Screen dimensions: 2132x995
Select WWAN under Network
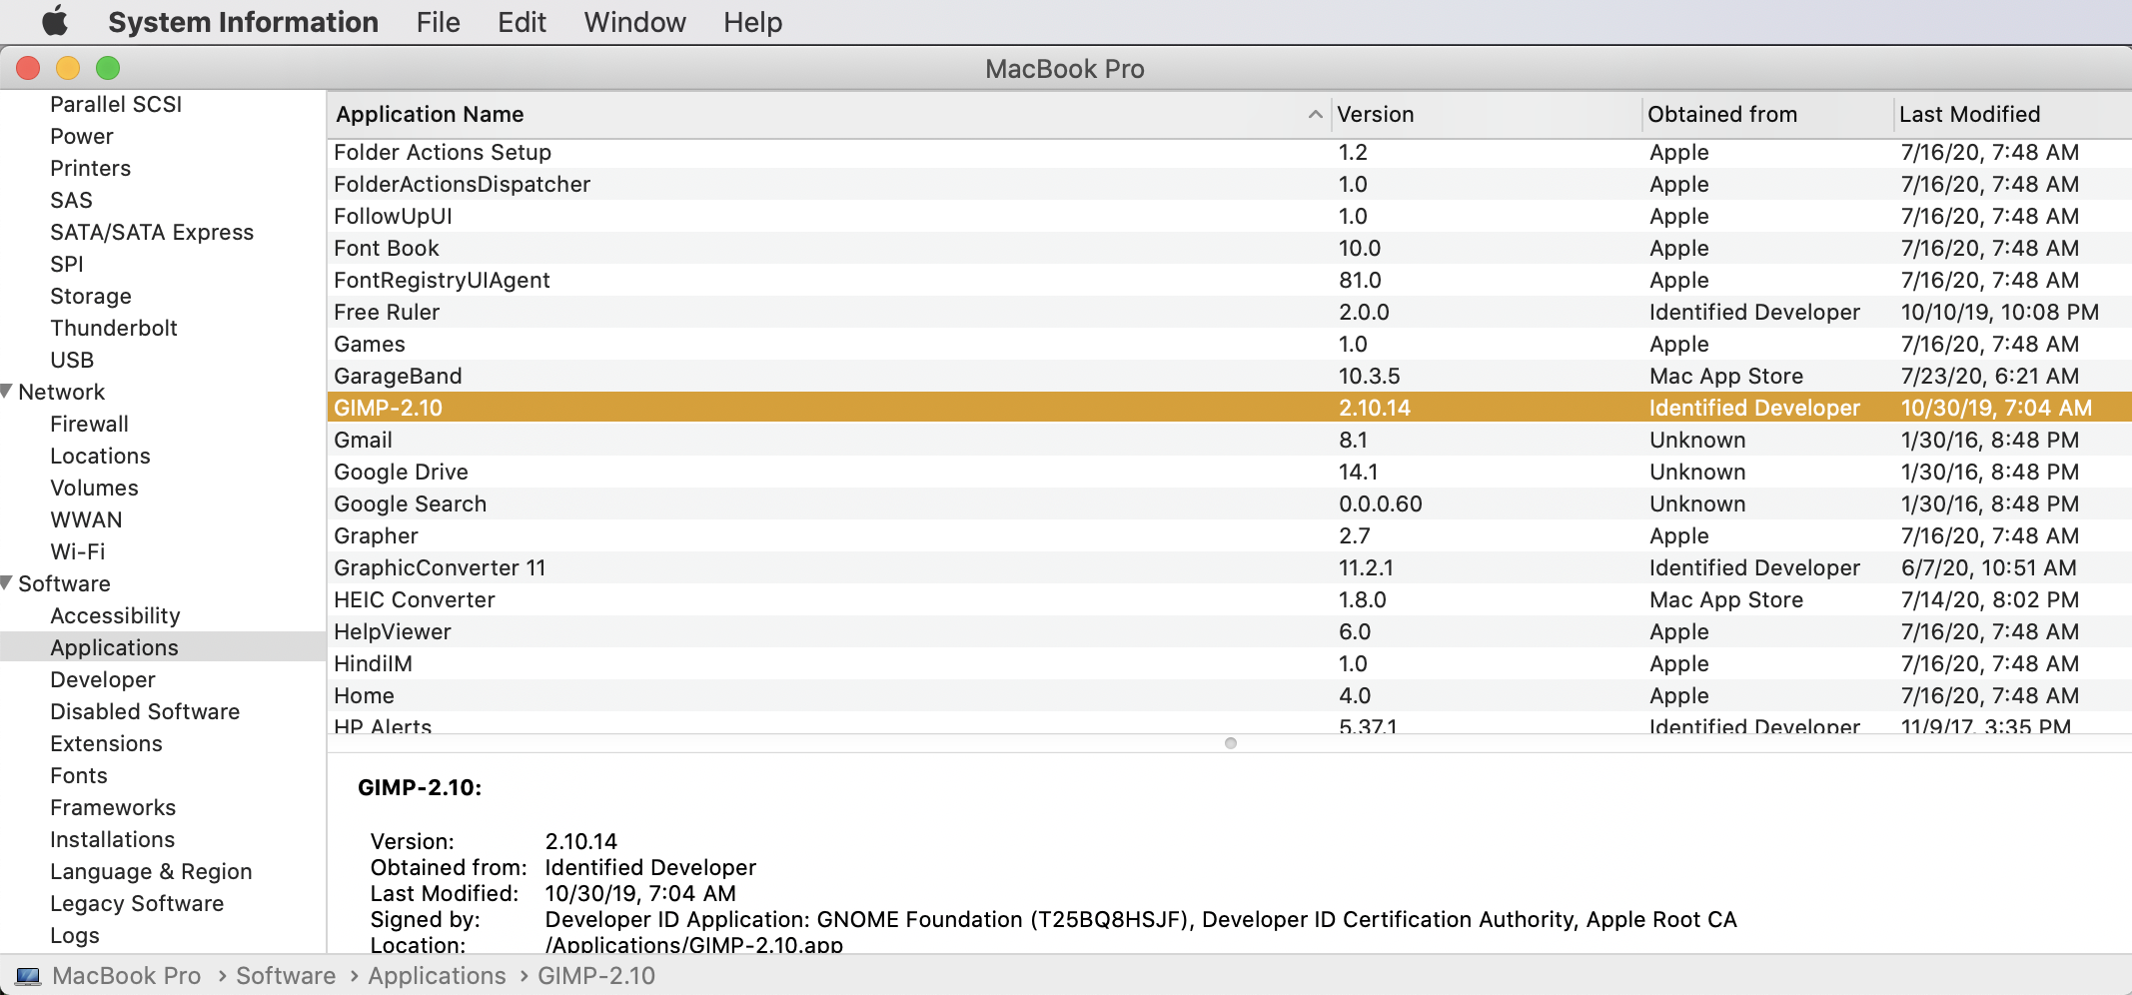[x=86, y=519]
